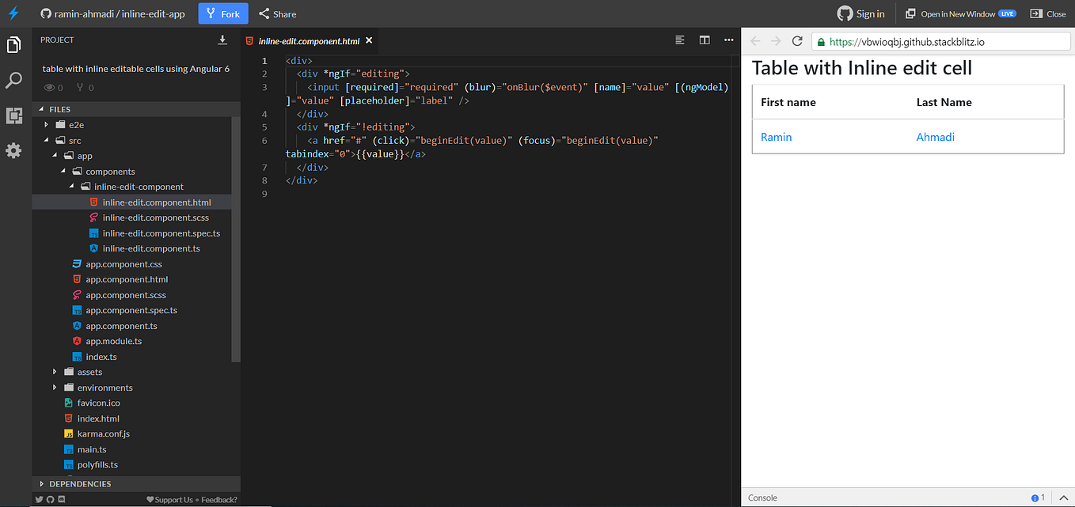
Task: Open the Files panel in the sidebar
Action: pyautogui.click(x=13, y=45)
